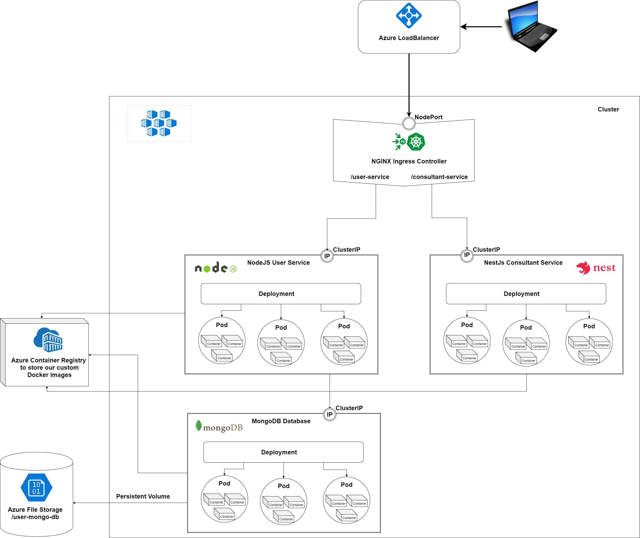Click the NestJS nest logo

(596, 268)
